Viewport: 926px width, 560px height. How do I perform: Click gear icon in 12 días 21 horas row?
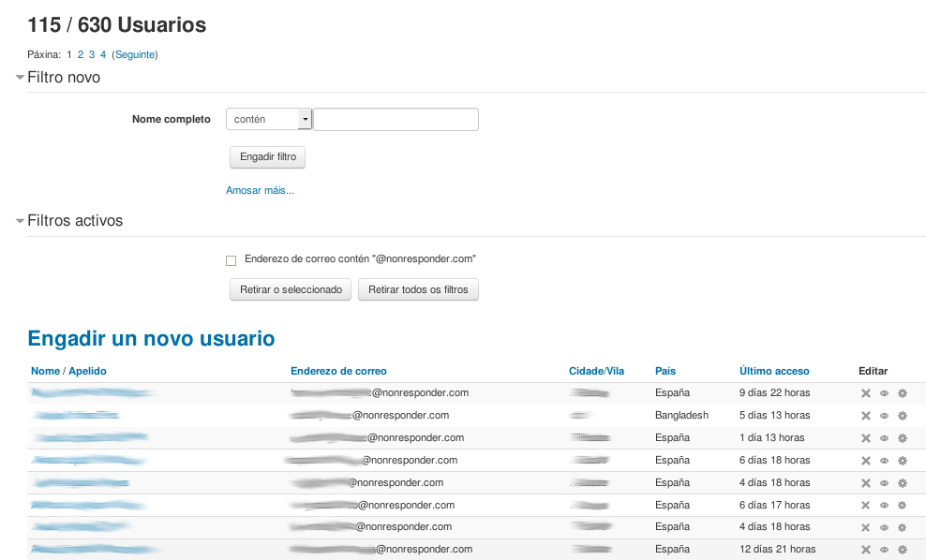pos(903,550)
